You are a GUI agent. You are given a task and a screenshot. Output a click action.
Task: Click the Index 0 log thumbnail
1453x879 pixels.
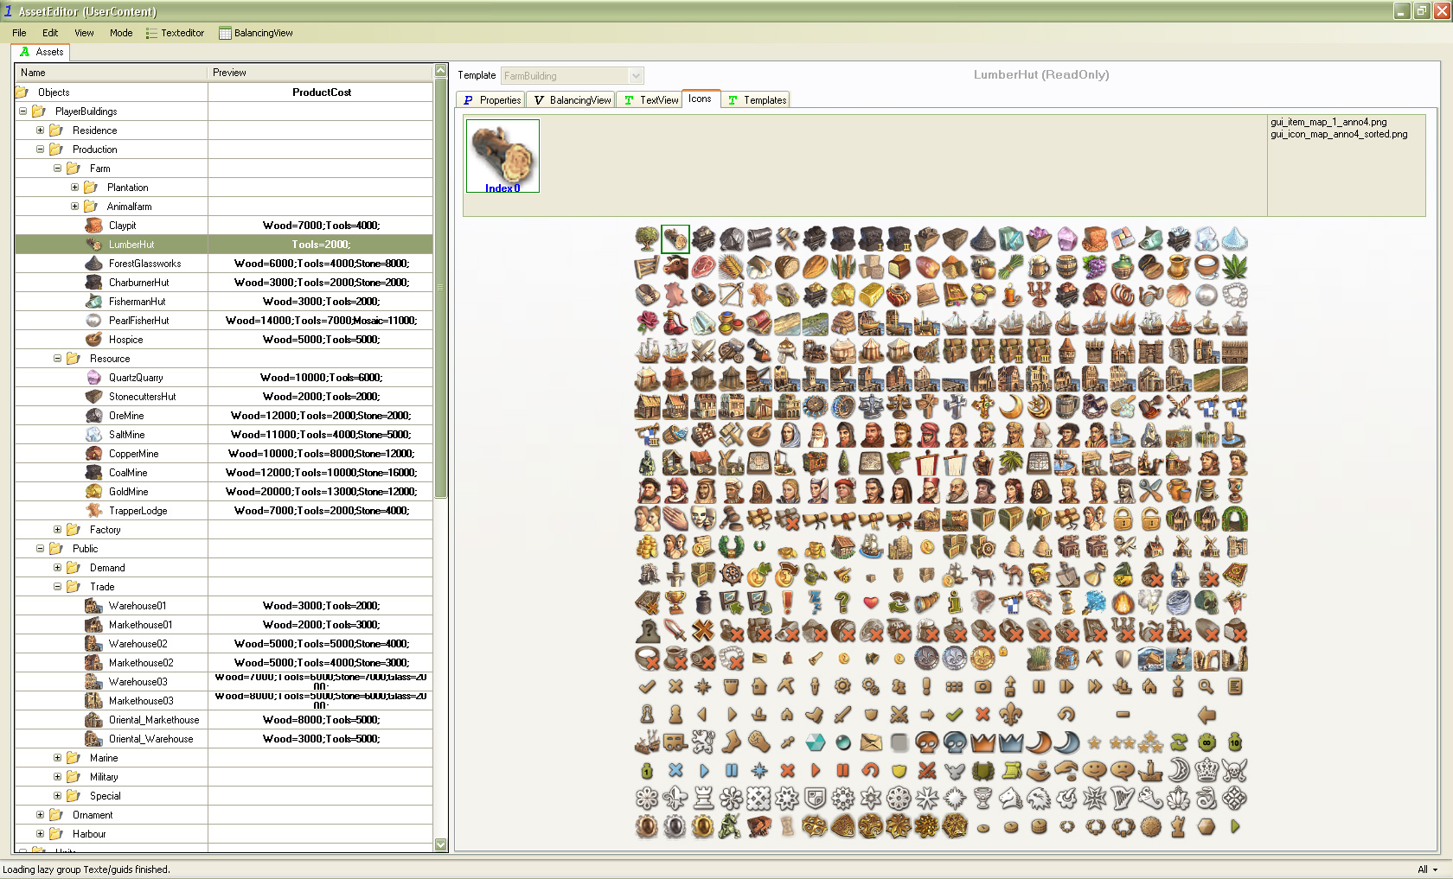(x=502, y=156)
